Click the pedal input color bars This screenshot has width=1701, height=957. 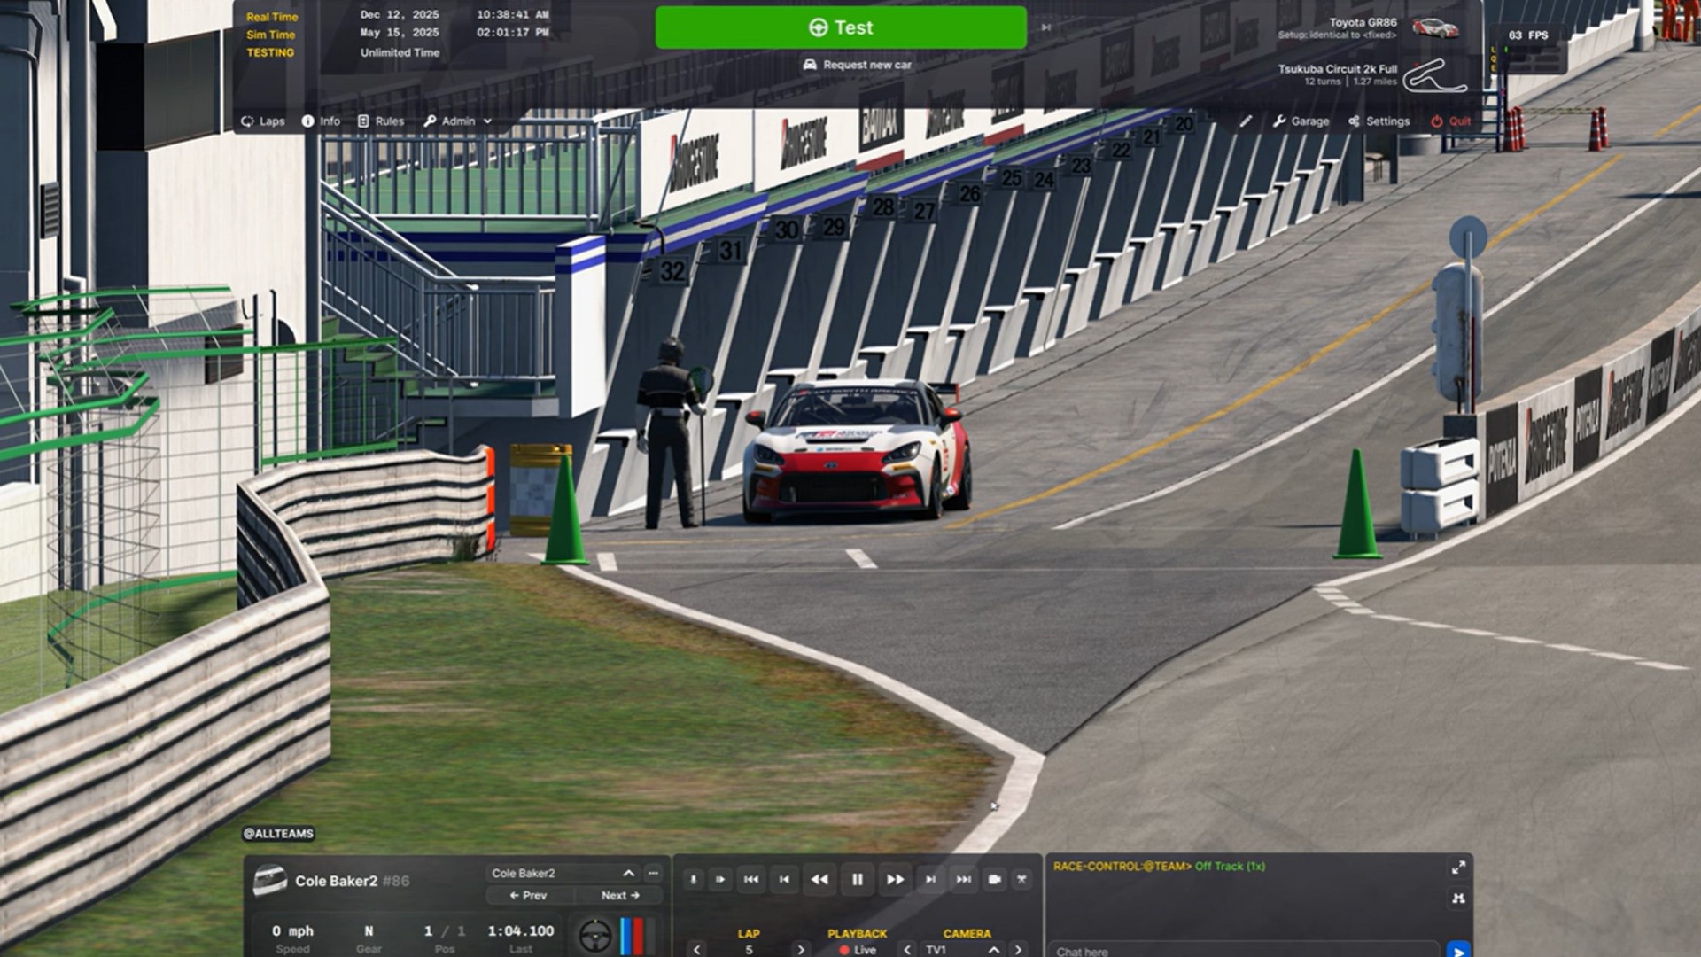(x=637, y=936)
